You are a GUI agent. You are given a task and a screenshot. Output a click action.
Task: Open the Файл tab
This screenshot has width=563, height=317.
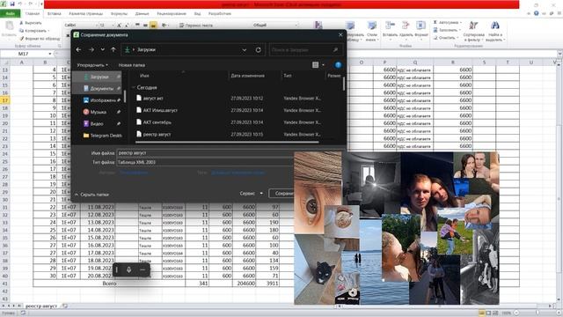tap(10, 14)
